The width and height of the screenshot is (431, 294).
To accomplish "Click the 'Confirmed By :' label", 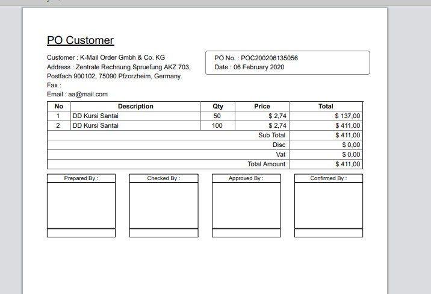I will tap(329, 178).
